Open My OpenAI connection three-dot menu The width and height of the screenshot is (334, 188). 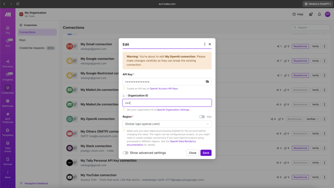click(x=325, y=119)
